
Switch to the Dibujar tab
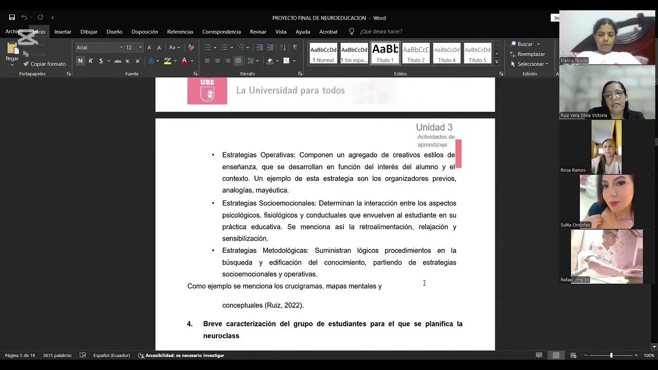tap(89, 31)
